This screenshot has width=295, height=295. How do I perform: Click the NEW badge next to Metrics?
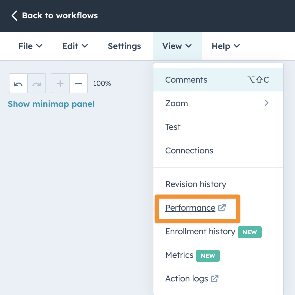point(208,256)
